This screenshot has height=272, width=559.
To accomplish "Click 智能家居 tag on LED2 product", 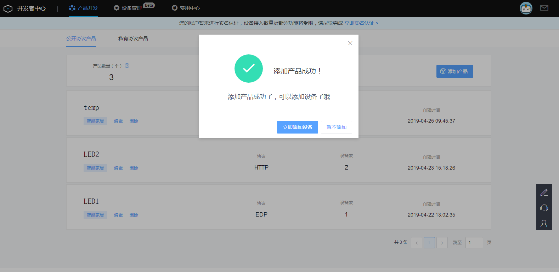I will coord(95,168).
